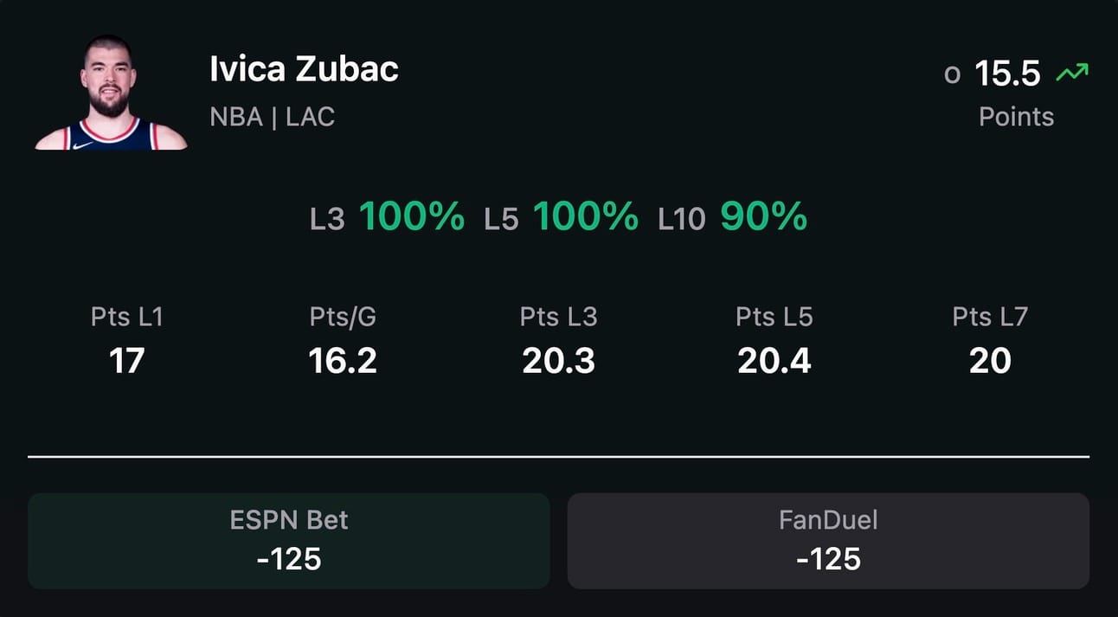The image size is (1118, 617).
Task: Click the Pts L1 stat value 17
Action: click(x=126, y=360)
